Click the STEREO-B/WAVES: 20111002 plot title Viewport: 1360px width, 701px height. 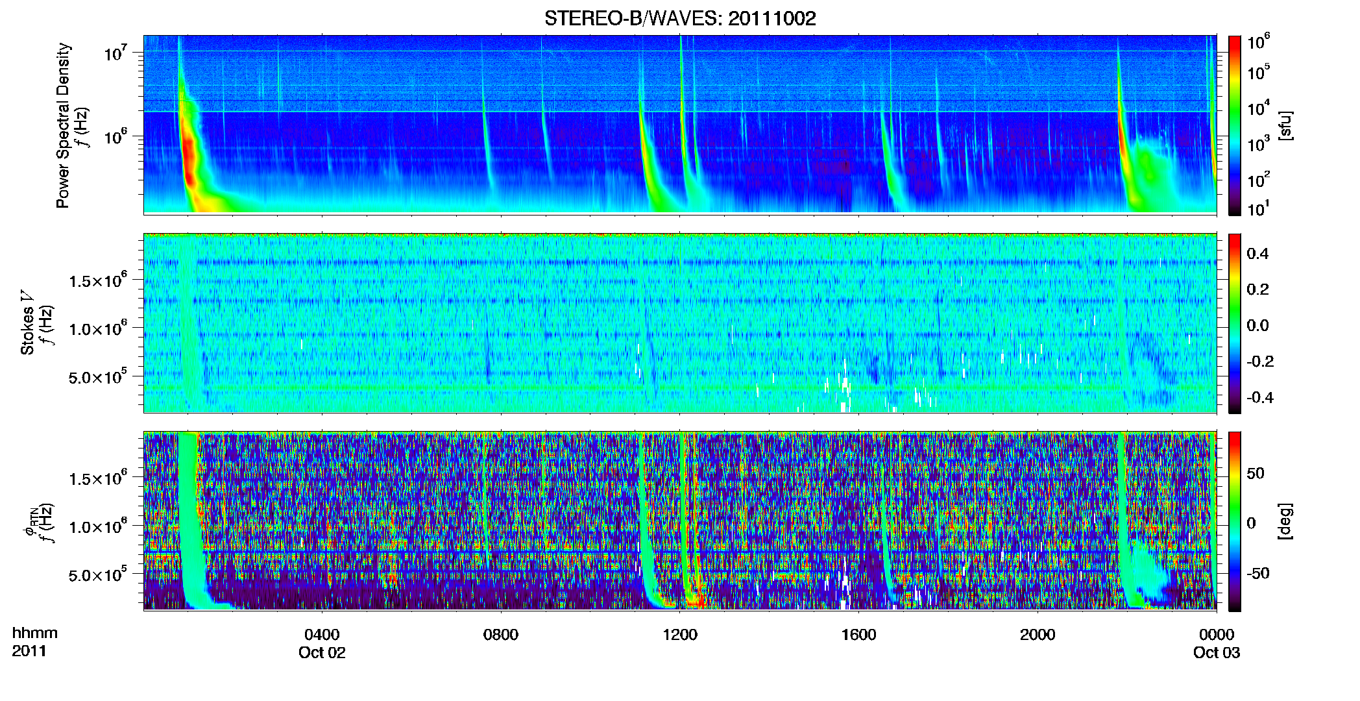click(x=680, y=18)
